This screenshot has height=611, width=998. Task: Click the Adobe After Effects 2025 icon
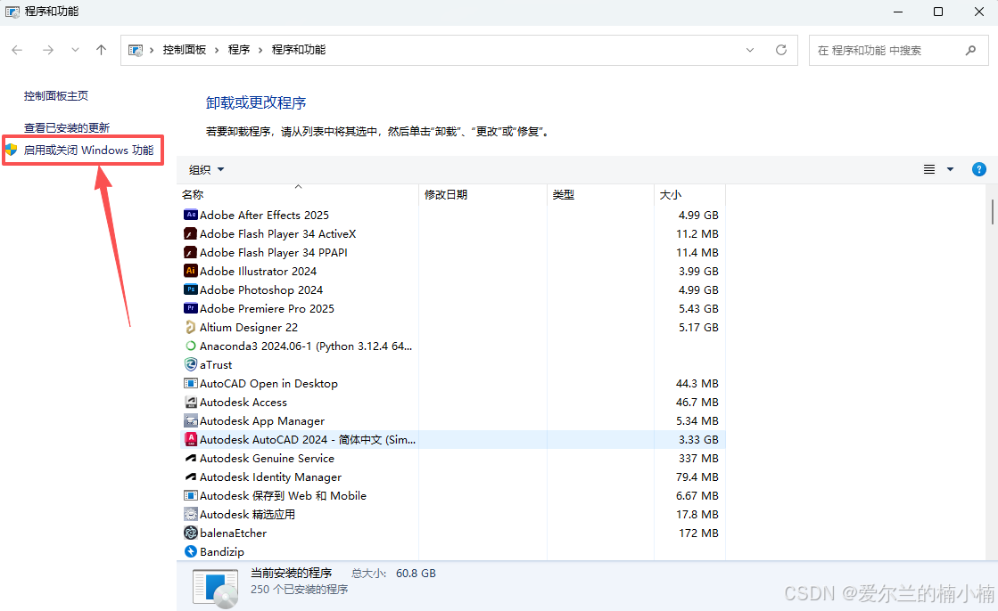coord(190,215)
